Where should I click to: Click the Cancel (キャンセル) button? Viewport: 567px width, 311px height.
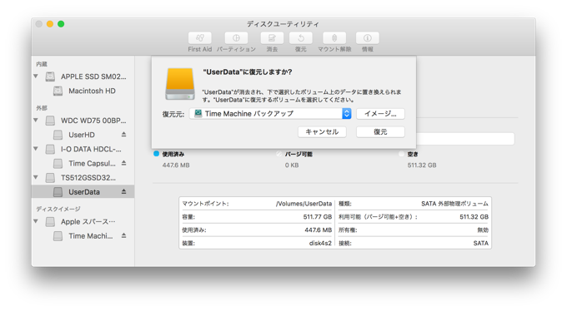[322, 131]
